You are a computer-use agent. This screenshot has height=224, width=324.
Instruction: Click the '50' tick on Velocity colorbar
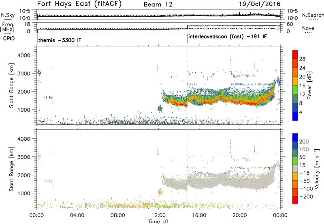[302, 157]
